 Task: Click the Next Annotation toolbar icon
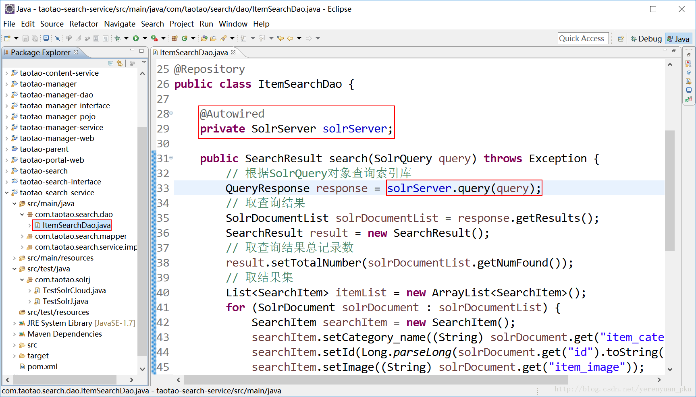[243, 38]
